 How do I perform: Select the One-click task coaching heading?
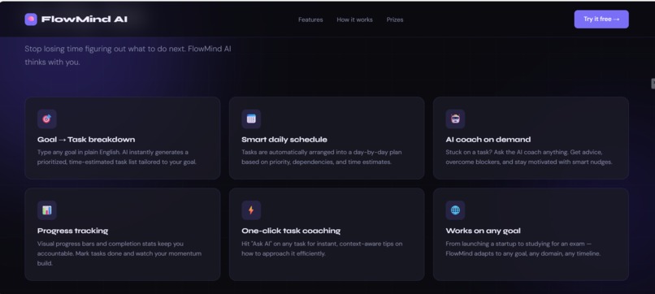coord(291,231)
